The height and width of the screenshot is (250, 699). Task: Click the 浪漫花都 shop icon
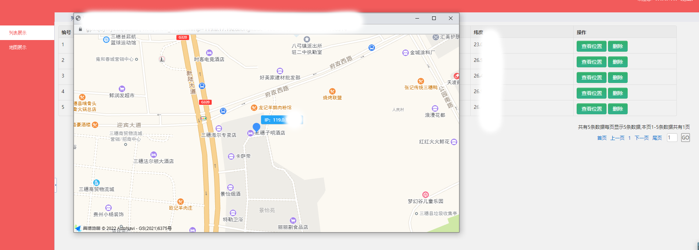point(435,108)
